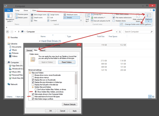The image size is (159, 116).
Task: Go back in Explorer navigation
Action: pos(7,32)
